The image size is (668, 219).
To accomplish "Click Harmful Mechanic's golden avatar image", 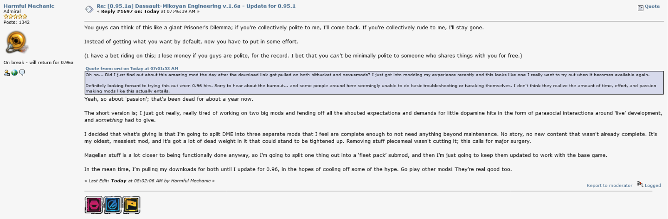I will 17,43.
